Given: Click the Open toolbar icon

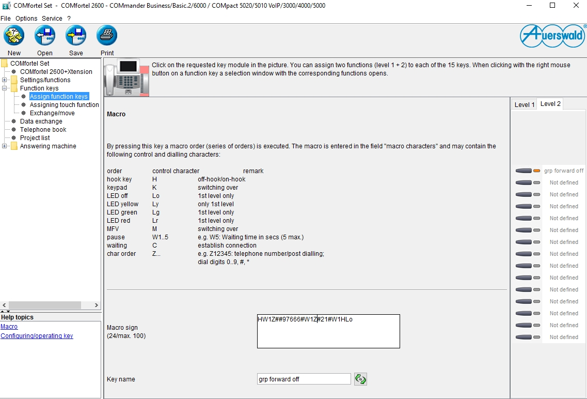Looking at the screenshot, I should tap(45, 36).
